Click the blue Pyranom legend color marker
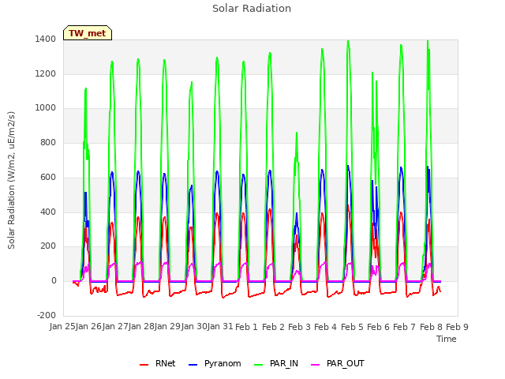This screenshot has width=505, height=379. coord(193,365)
